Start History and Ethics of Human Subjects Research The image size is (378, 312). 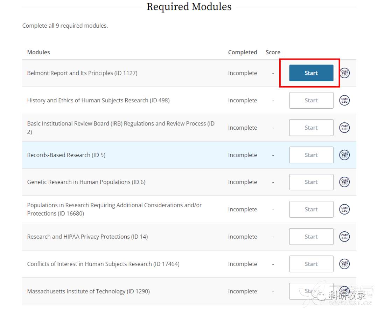(x=311, y=100)
